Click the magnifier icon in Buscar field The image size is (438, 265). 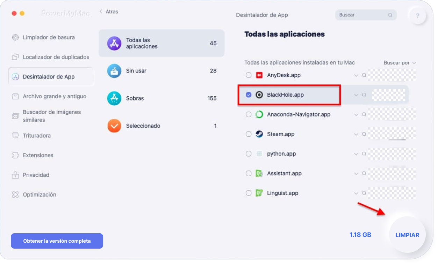pos(390,15)
